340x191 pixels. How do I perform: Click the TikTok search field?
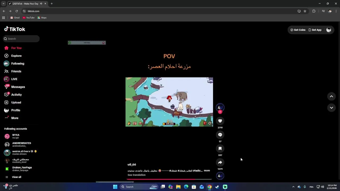21,39
